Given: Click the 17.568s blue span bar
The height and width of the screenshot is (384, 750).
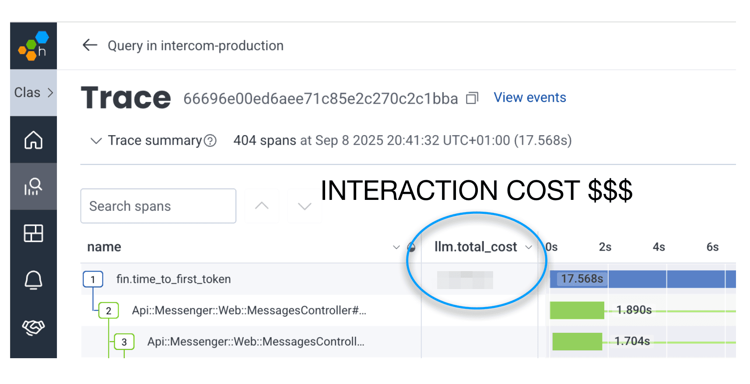Looking at the screenshot, I should pos(643,279).
